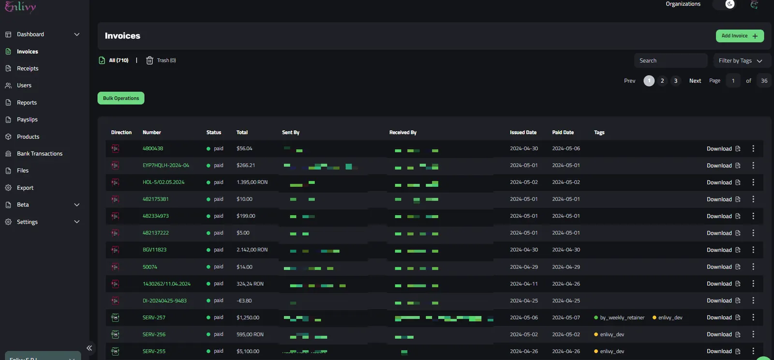Open more options for invoice 482334973
Screen dimensions: 774x360
753,216
